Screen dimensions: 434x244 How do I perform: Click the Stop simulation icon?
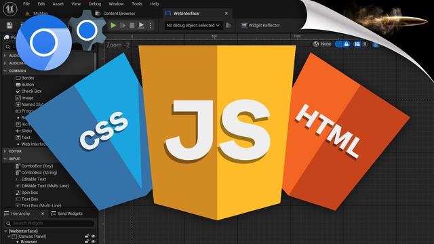[132, 26]
